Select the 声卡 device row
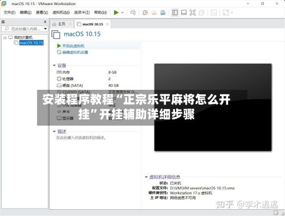Viewport: 285px width, 216px height. (x=63, y=112)
